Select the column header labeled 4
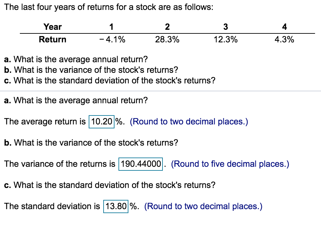The image size is (321, 229). 284,27
